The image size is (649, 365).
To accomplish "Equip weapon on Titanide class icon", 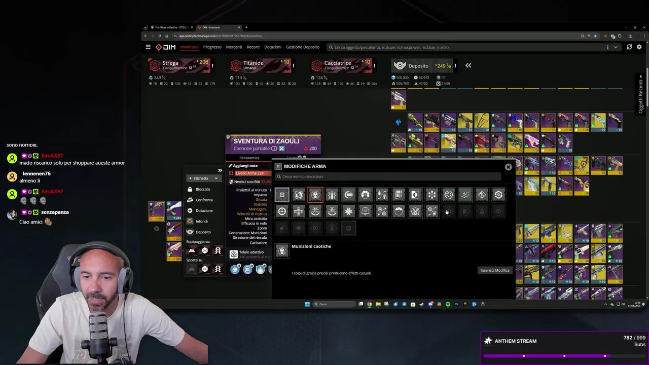I will coord(205,250).
